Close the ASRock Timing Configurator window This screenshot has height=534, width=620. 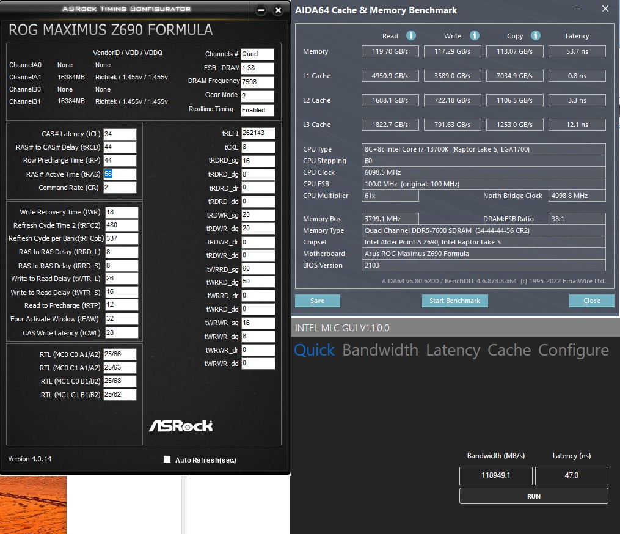(279, 10)
